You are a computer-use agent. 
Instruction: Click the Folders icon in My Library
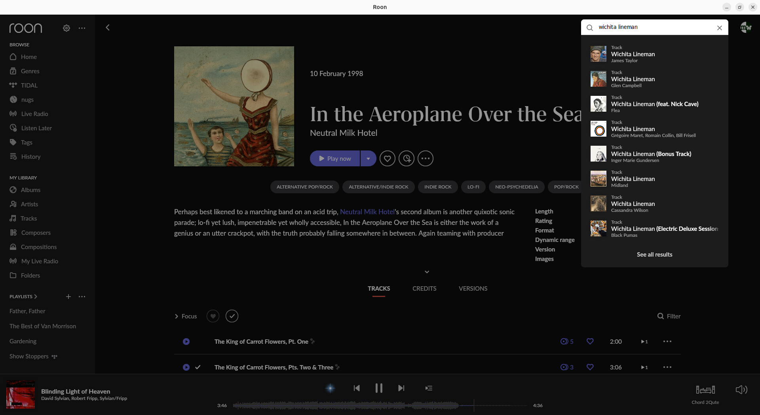(13, 275)
